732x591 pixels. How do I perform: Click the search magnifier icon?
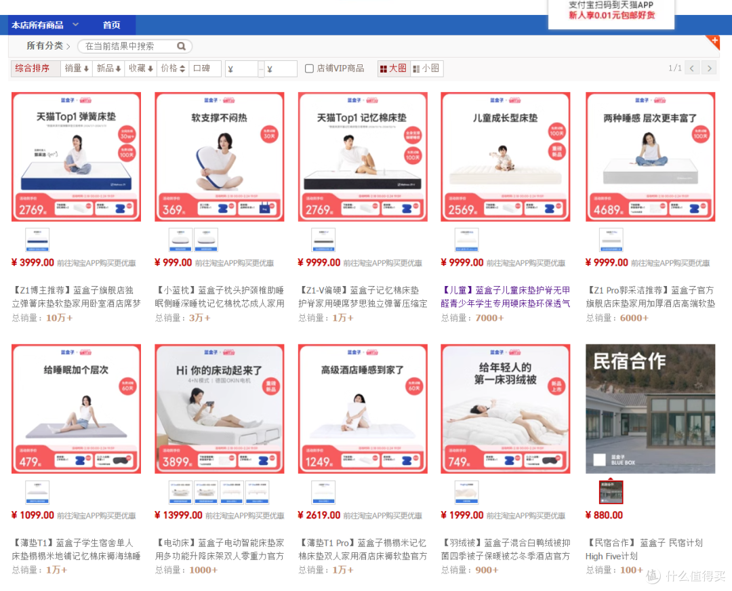(181, 46)
